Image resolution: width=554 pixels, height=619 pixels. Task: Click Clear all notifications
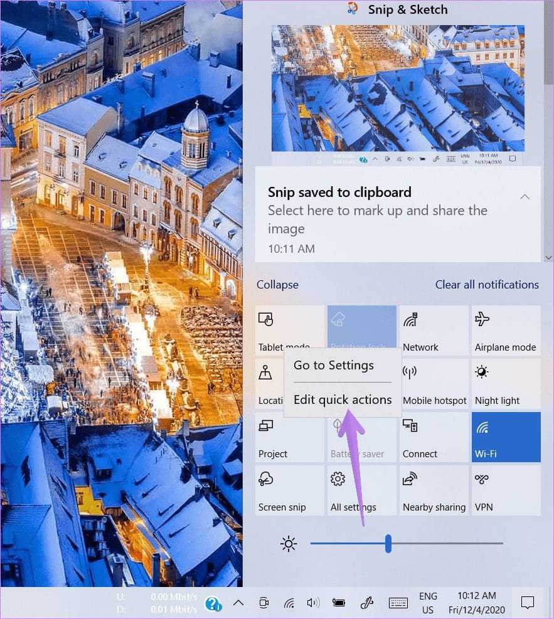(x=487, y=285)
